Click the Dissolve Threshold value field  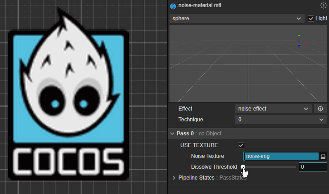tap(313, 167)
